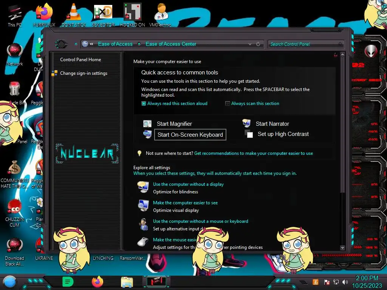Open the green notes app in taskbar
This screenshot has height=290, width=387.
tap(68, 282)
